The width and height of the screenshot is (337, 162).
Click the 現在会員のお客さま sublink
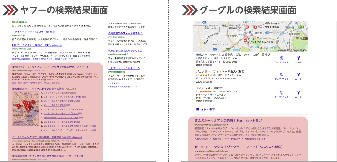256,139
